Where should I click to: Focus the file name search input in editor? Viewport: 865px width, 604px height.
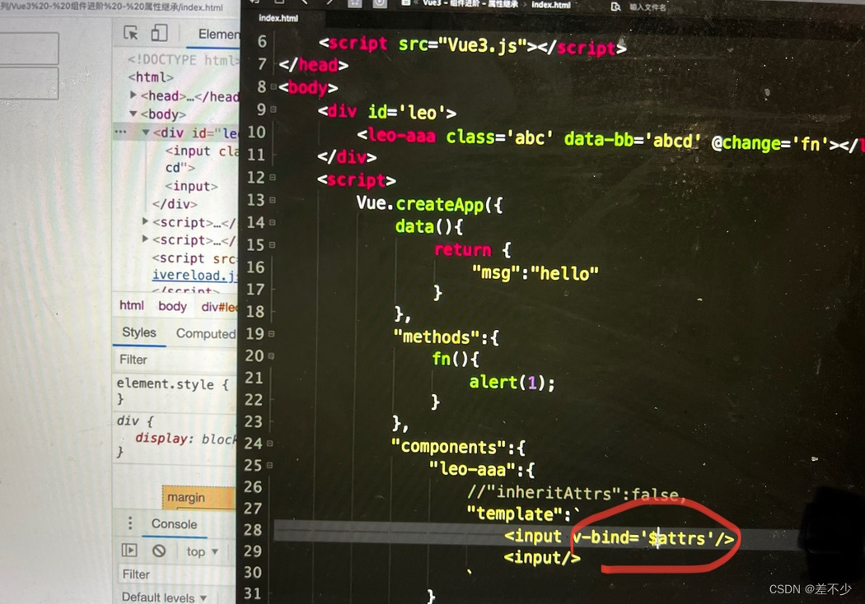pyautogui.click(x=647, y=7)
